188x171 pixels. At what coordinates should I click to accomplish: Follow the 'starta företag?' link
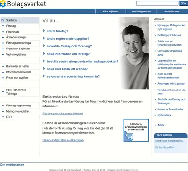[57, 31]
